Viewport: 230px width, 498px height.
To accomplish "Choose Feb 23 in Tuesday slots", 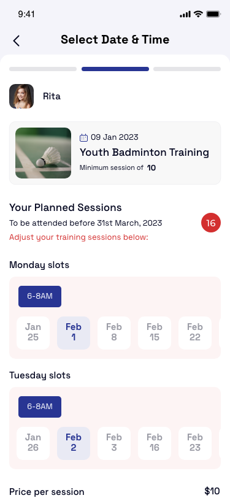I will [x=195, y=443].
